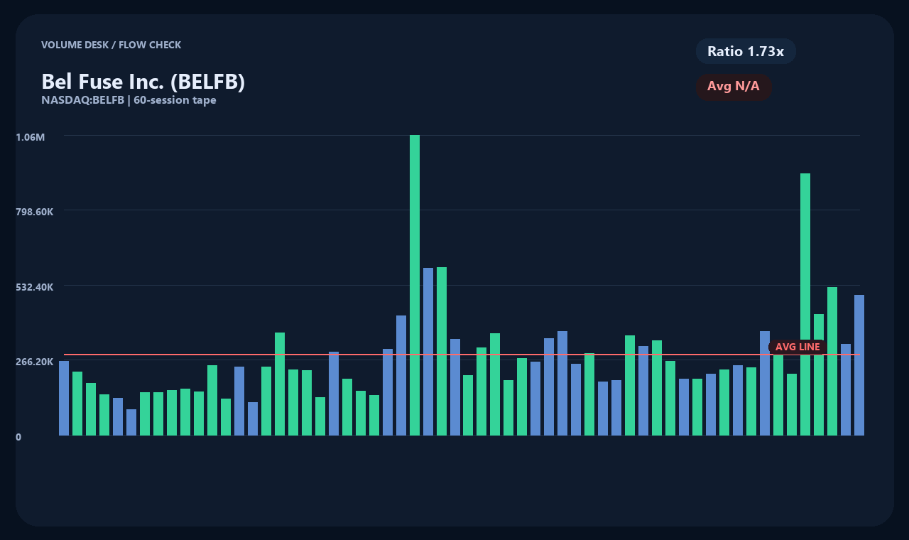Select the Bel Fuse Inc. (BELFB) title

click(x=143, y=82)
